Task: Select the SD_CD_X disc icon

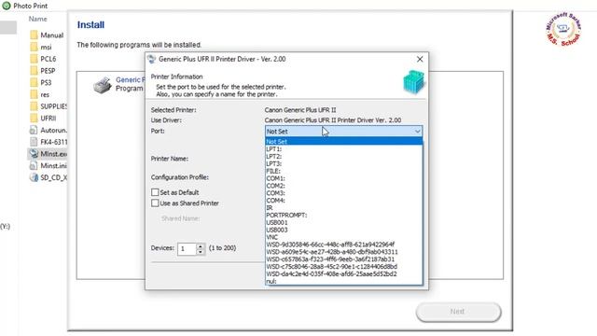Action: pyautogui.click(x=34, y=177)
